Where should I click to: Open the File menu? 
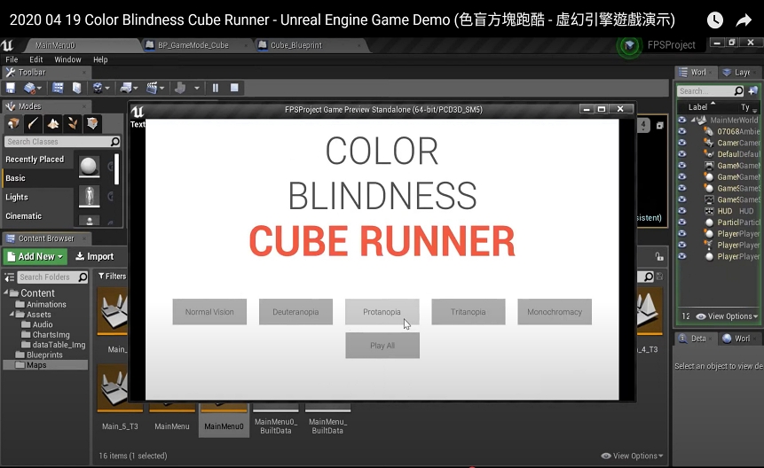[x=12, y=59]
